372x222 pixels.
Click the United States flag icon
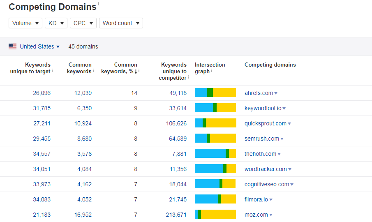click(13, 46)
